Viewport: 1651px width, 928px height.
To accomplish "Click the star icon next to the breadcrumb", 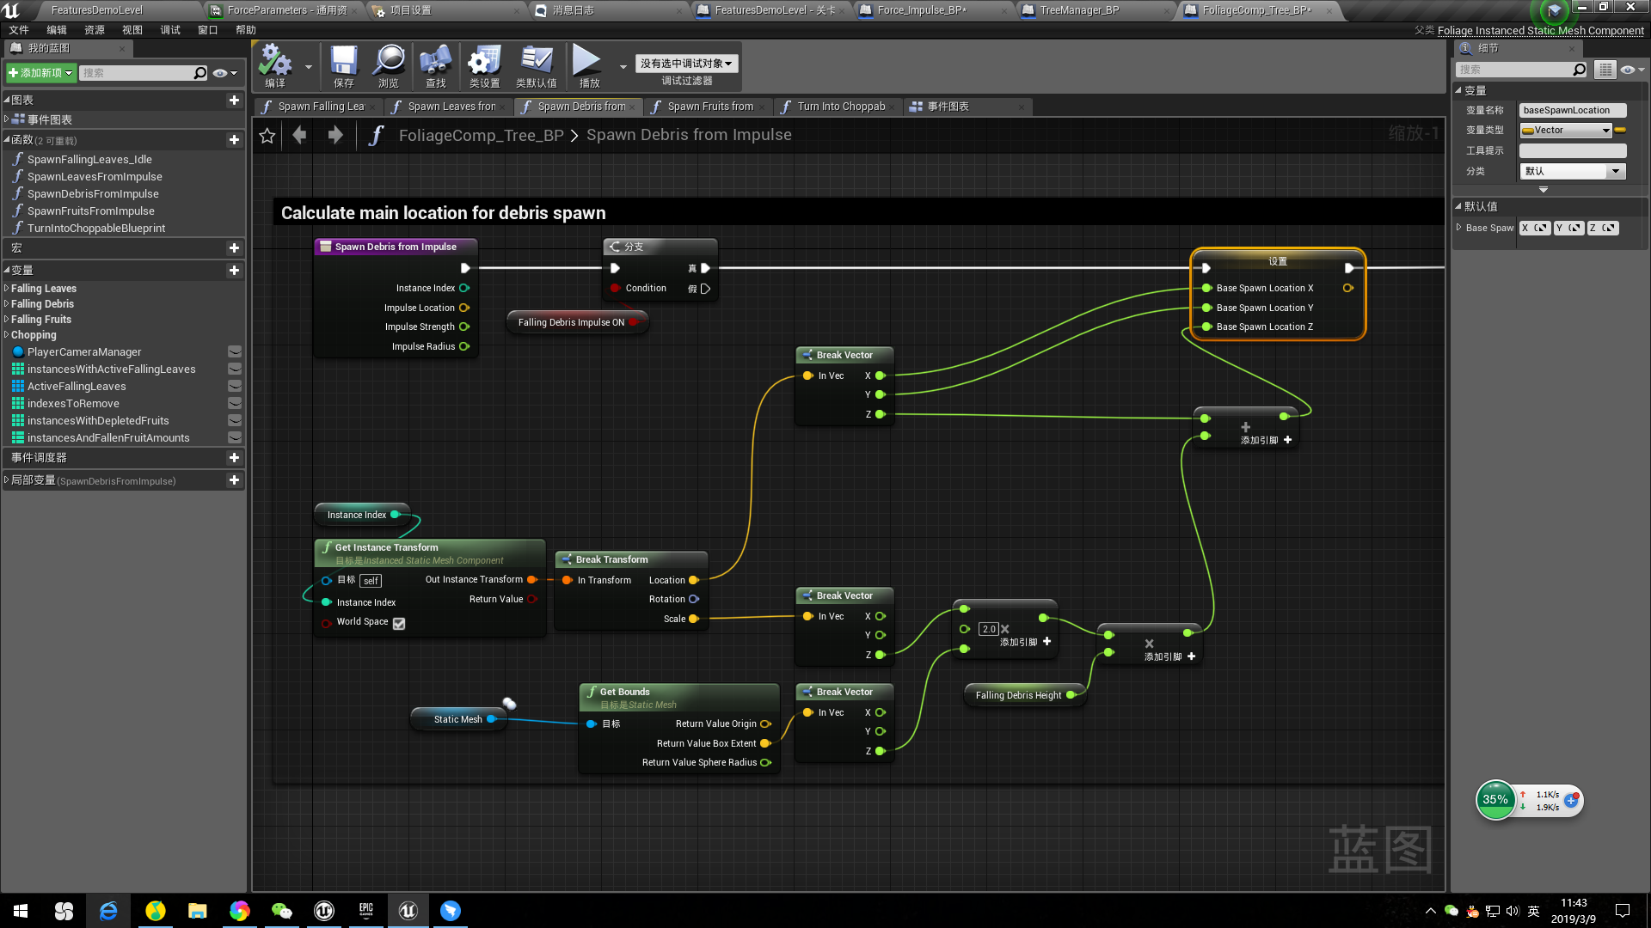I will 267,135.
